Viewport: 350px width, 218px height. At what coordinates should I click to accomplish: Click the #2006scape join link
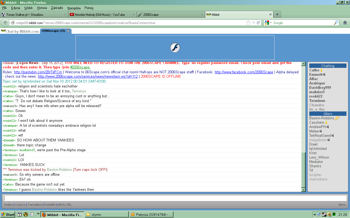80,67
